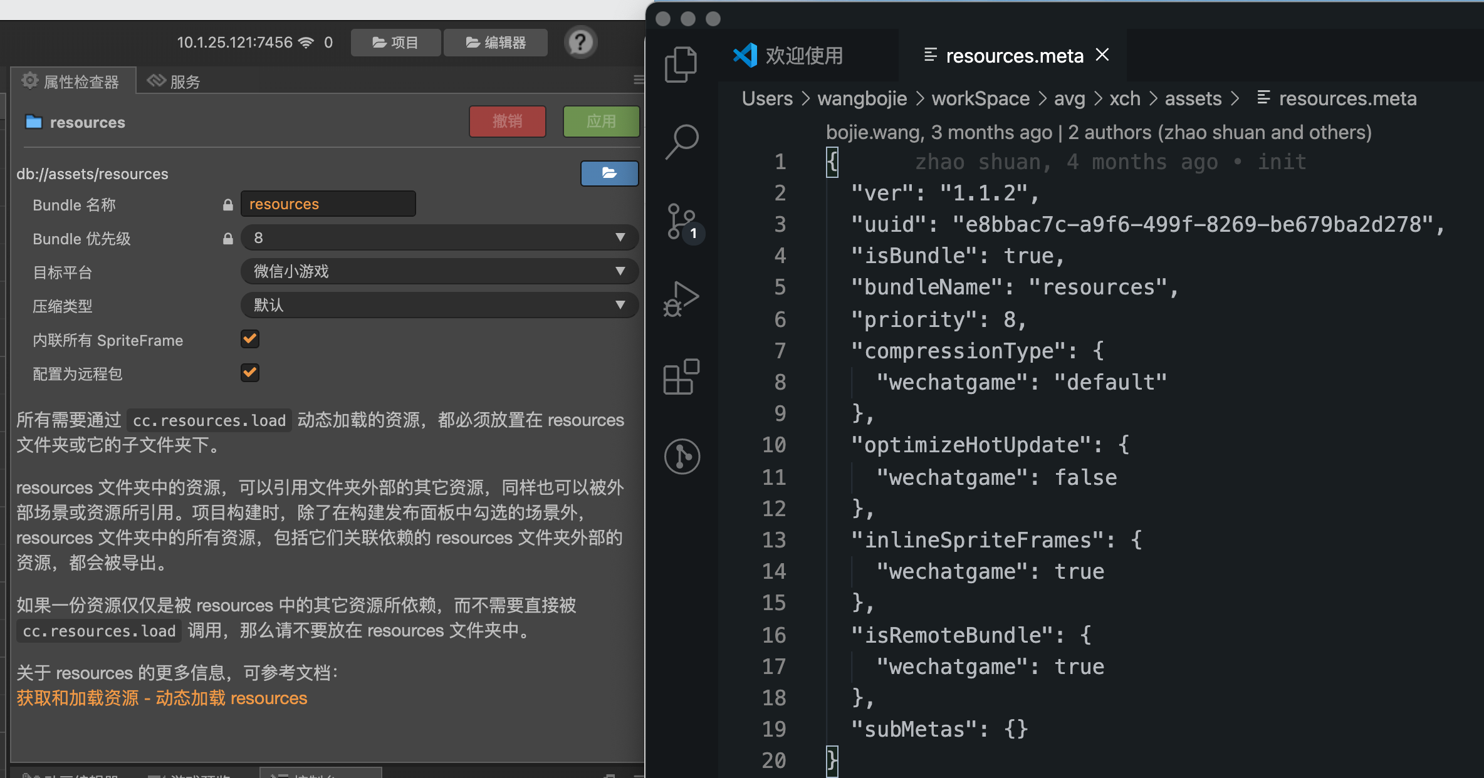Open the Run and Debug view
Screen dimensions: 1484x778
tap(682, 299)
